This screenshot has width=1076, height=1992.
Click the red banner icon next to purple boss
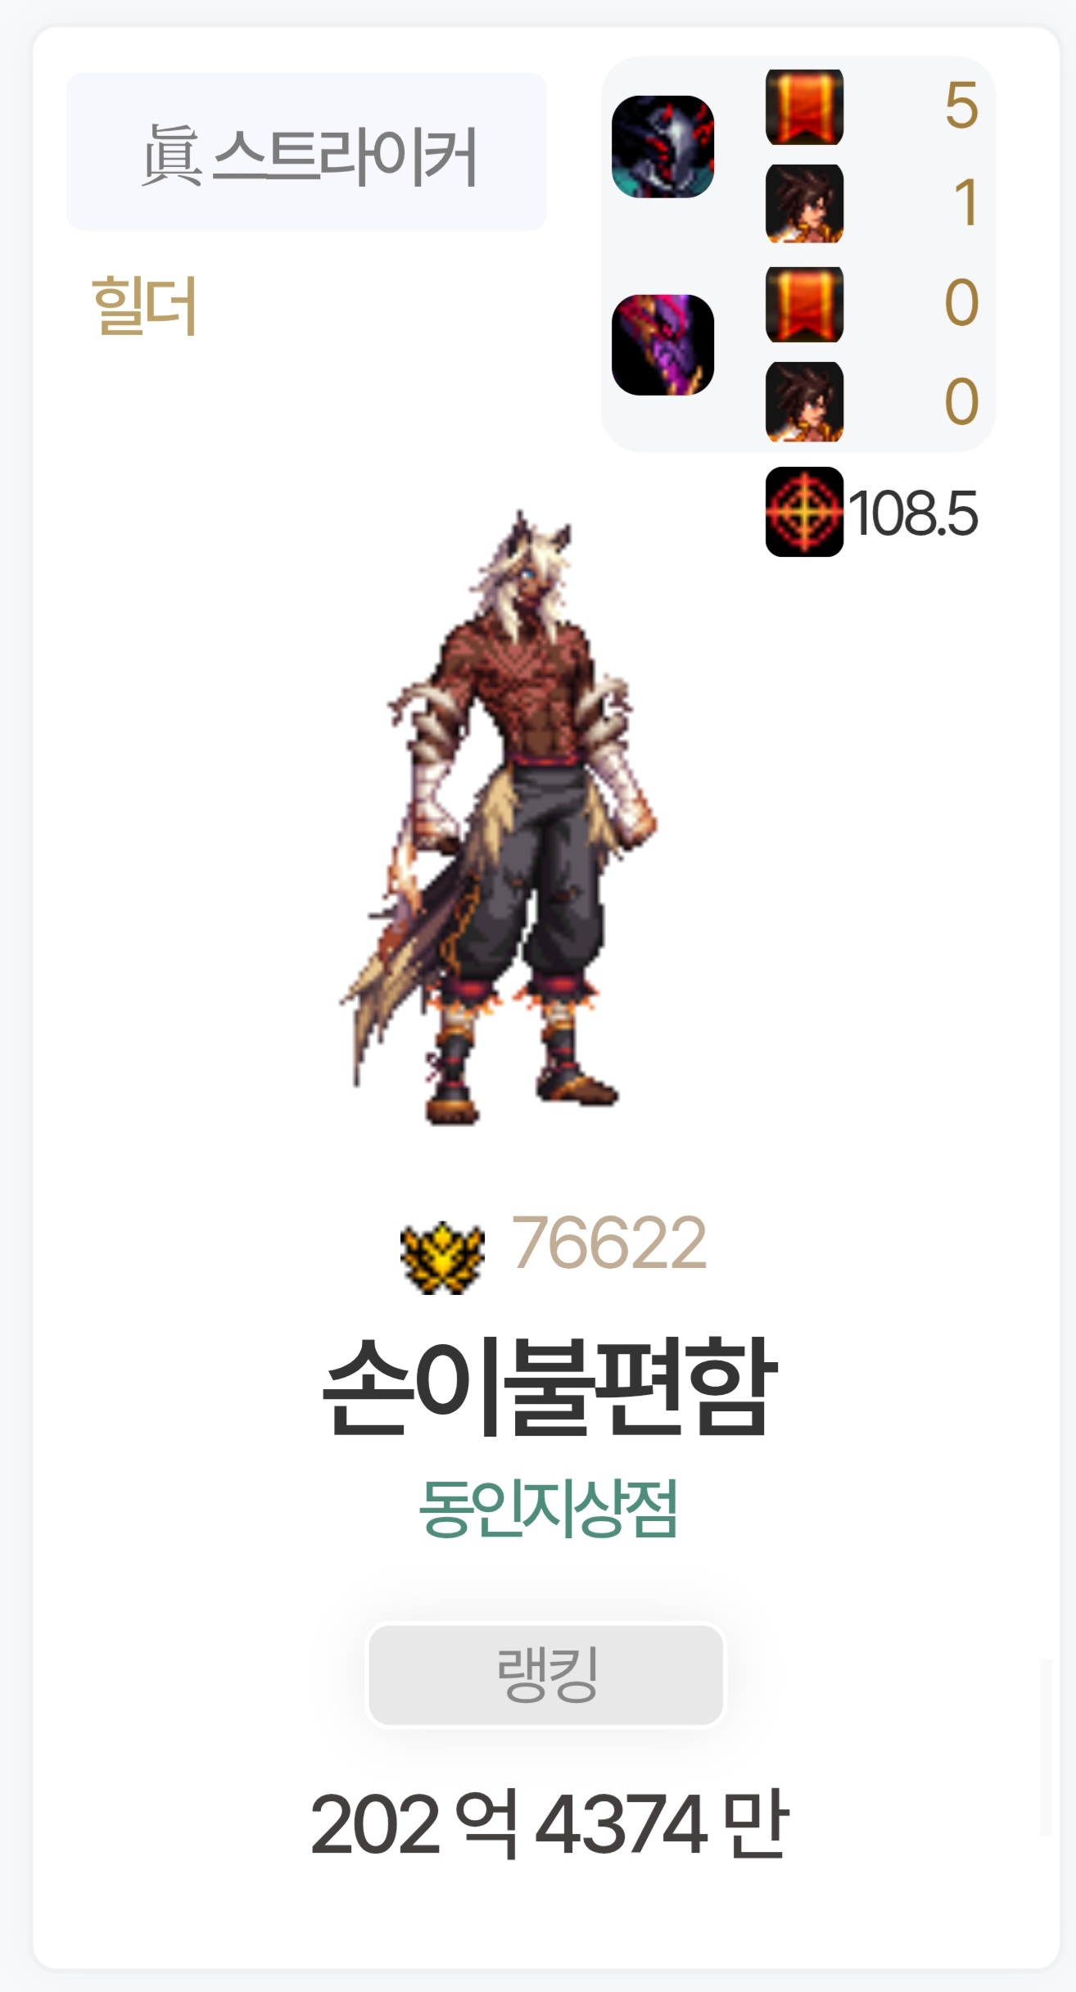804,304
